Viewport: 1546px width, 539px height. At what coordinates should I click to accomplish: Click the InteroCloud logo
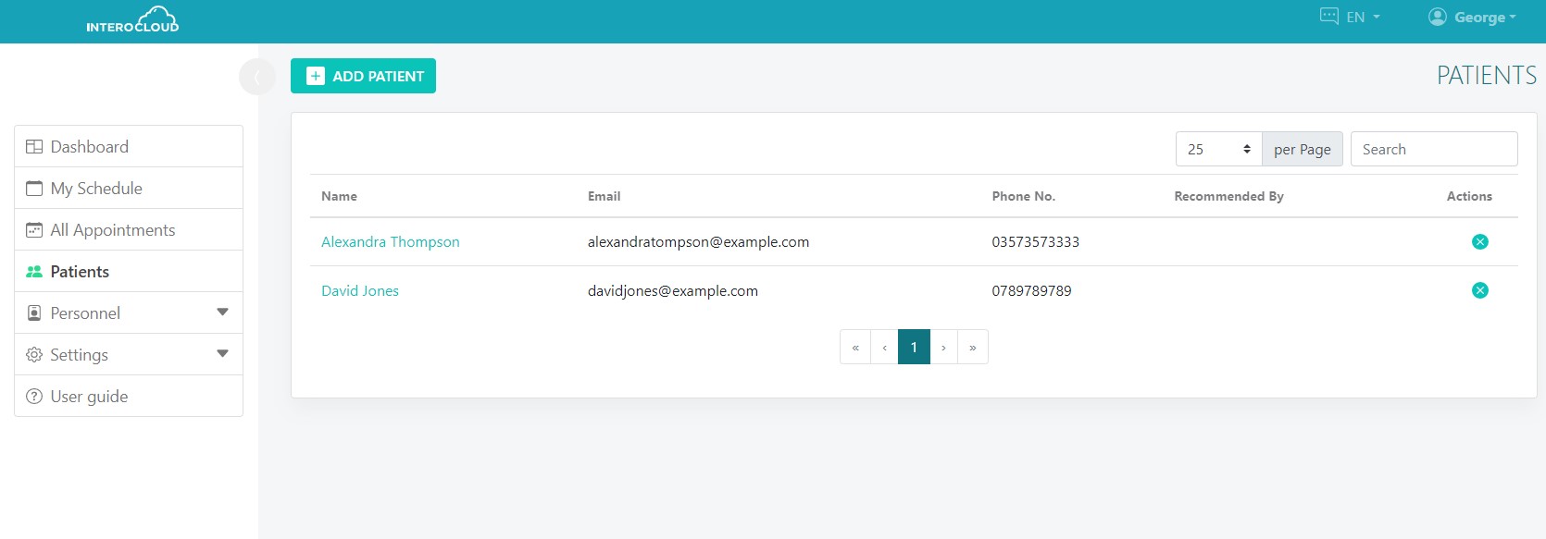coord(132,20)
